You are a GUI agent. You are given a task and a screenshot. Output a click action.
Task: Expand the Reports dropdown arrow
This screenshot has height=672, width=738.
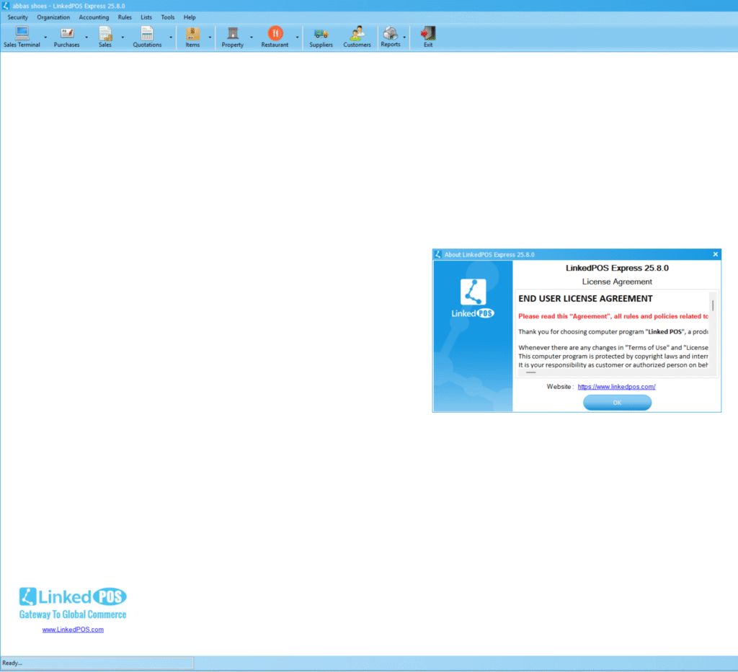tap(404, 37)
